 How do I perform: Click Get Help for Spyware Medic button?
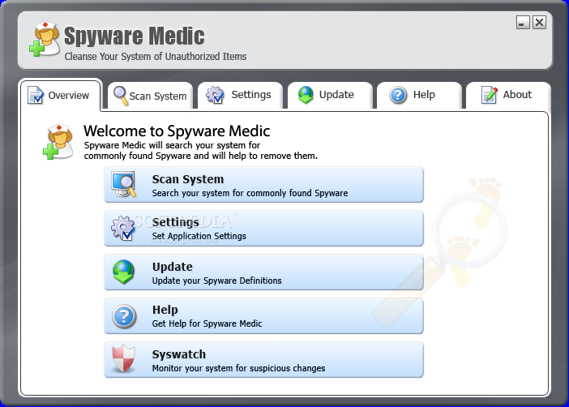point(263,316)
